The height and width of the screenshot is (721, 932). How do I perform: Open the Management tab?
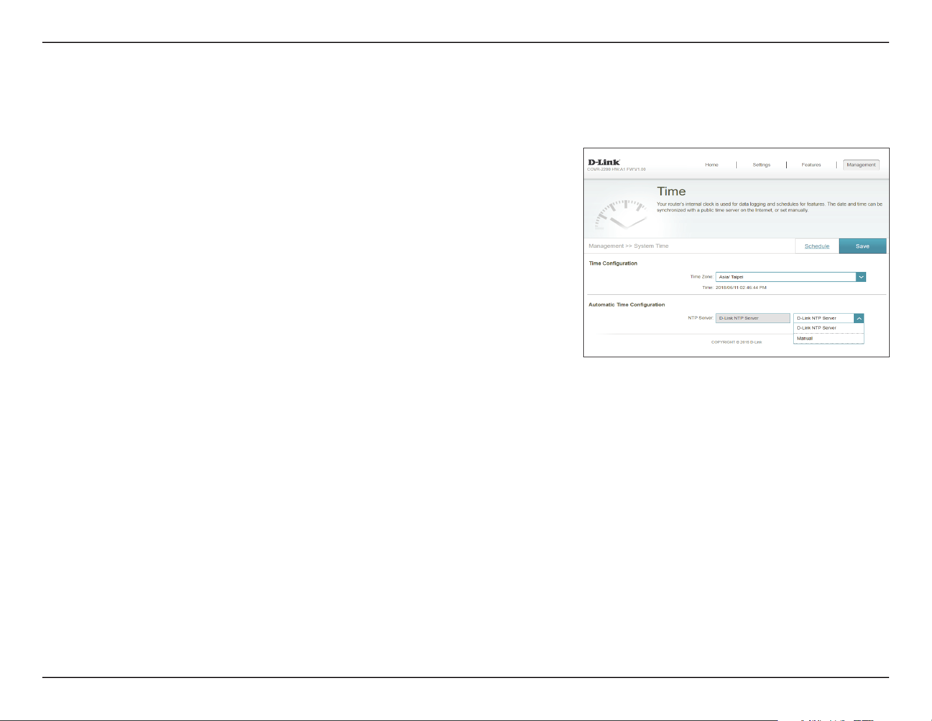click(861, 165)
